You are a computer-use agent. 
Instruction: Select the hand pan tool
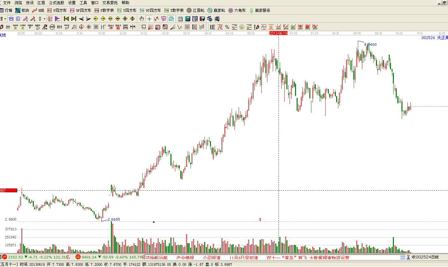pyautogui.click(x=141, y=19)
